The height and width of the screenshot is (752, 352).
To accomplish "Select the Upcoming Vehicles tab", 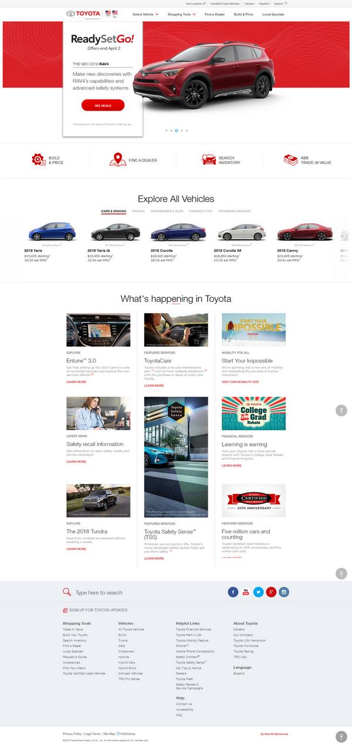I will pos(235,211).
